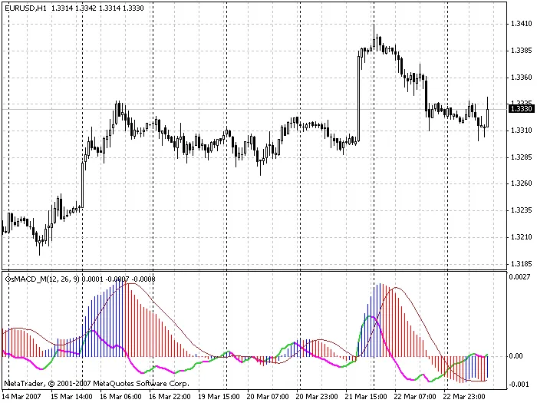The height and width of the screenshot is (403, 537).
Task: Select the 15 Mar 14:00 time label
Action: 72,397
